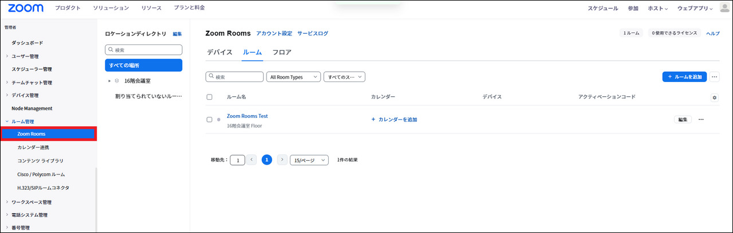Viewport: 733px width, 233px height.
Task: Expand デバイス管理 in sidebar
Action: click(7, 95)
